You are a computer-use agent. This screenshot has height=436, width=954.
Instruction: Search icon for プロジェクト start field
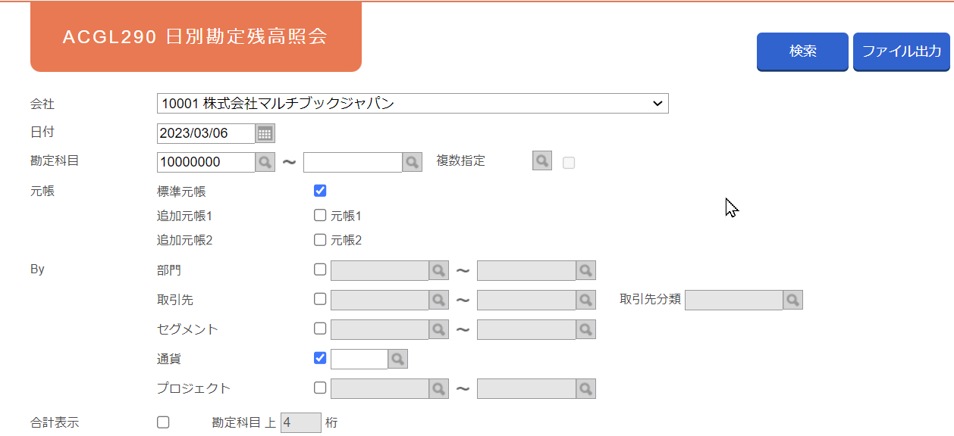439,388
